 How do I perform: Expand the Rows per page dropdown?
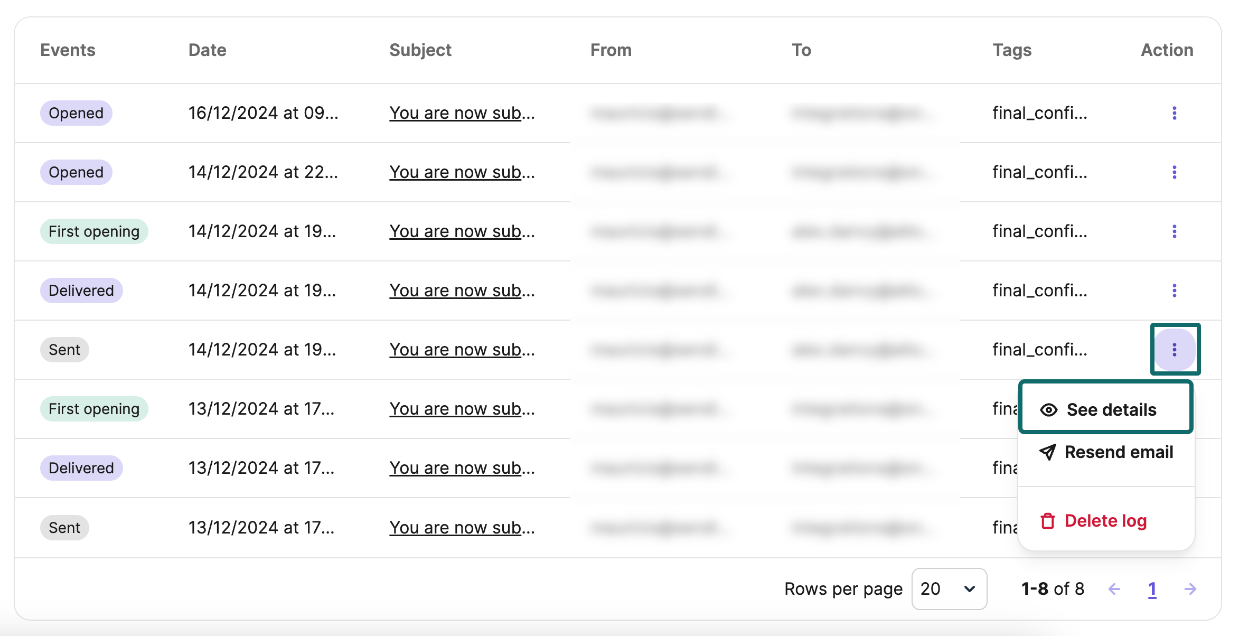pos(949,588)
